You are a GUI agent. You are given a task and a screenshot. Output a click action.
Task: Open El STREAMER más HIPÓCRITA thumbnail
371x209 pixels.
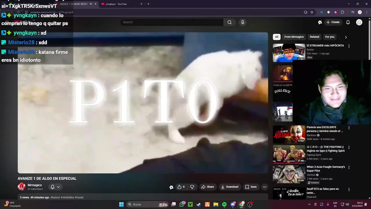(x=289, y=53)
